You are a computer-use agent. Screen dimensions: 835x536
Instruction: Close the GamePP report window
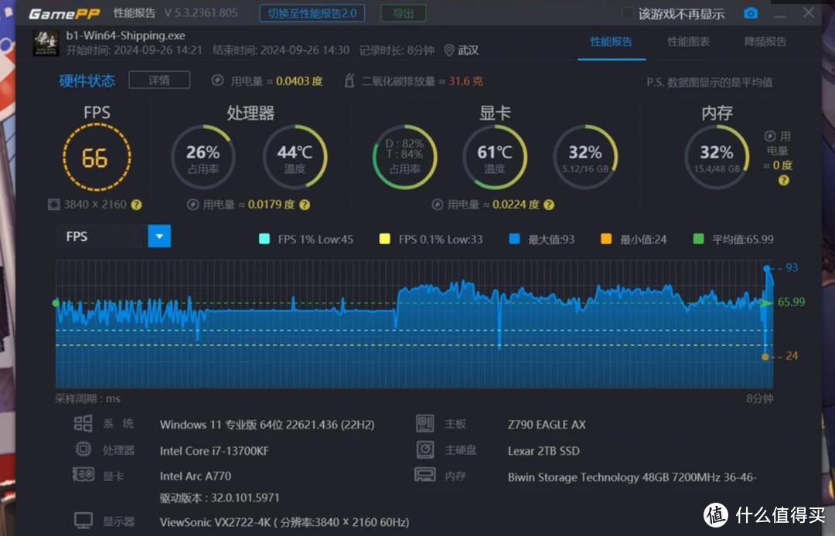point(809,12)
